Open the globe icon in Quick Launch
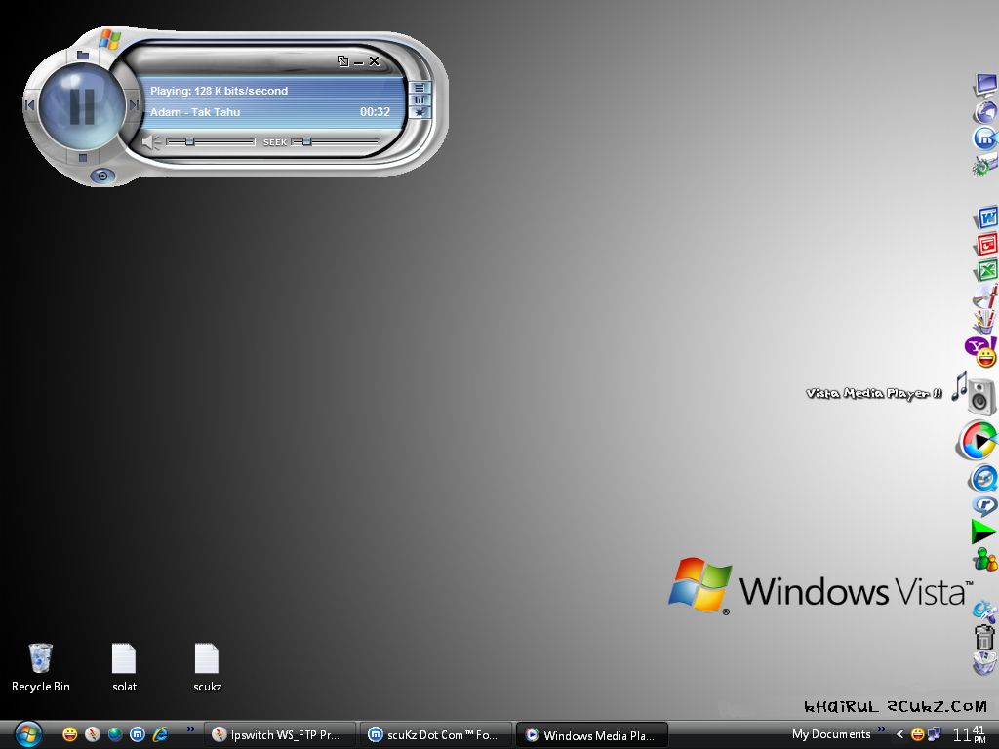The width and height of the screenshot is (999, 749). coord(115,734)
